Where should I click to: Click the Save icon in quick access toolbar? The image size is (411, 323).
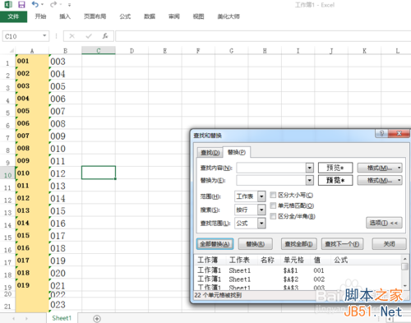pos(21,4)
